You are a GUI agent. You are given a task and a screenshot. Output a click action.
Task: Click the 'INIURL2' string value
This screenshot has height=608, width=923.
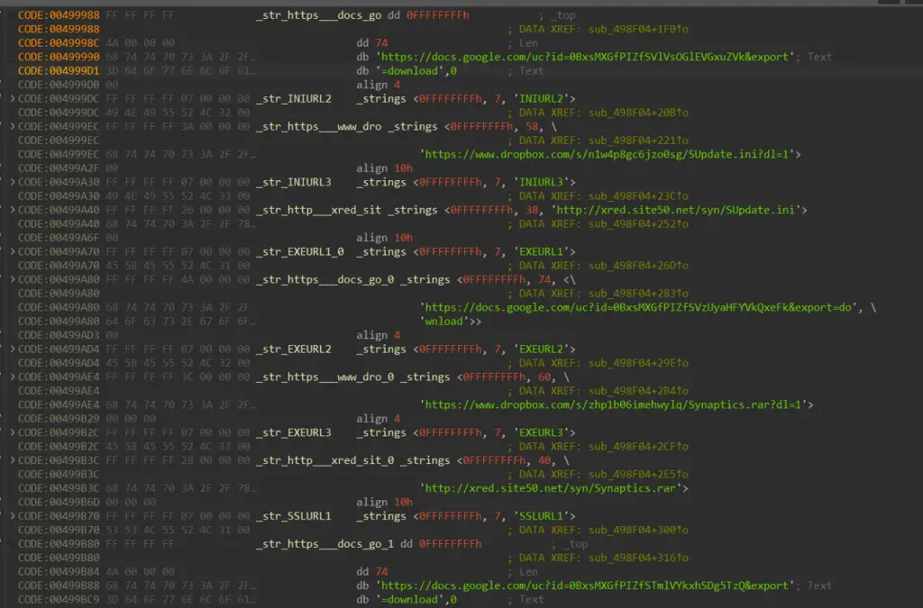(x=541, y=99)
